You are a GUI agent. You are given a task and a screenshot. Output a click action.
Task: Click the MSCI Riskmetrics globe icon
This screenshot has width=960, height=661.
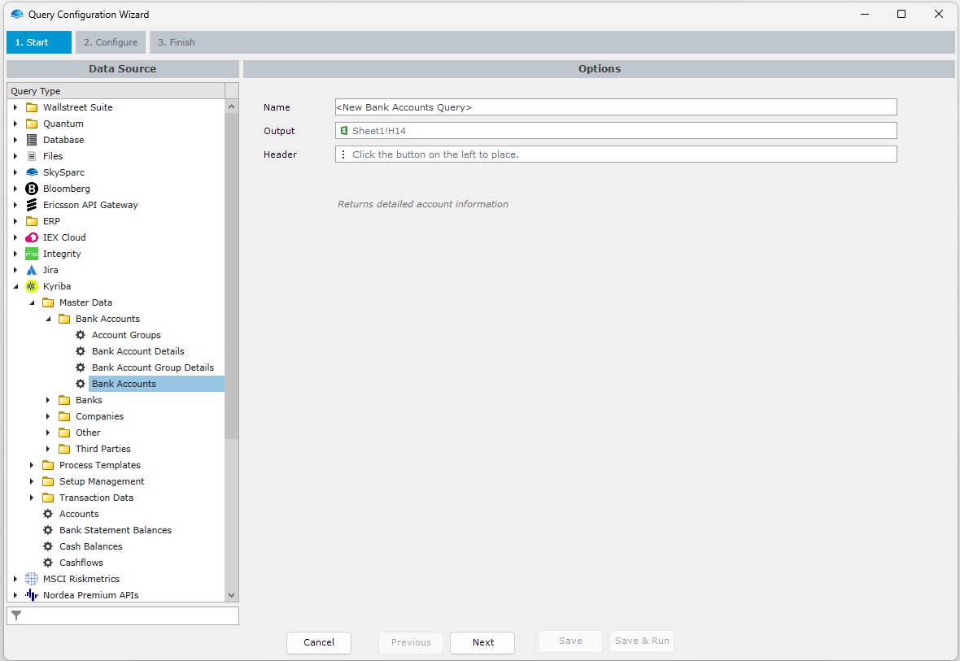click(x=32, y=579)
